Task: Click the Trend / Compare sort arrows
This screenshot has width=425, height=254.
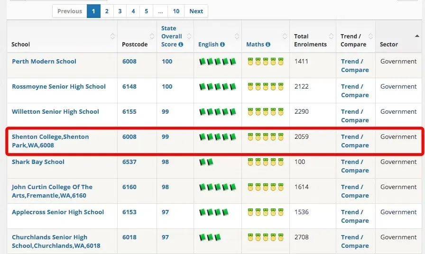Action: 371,36
